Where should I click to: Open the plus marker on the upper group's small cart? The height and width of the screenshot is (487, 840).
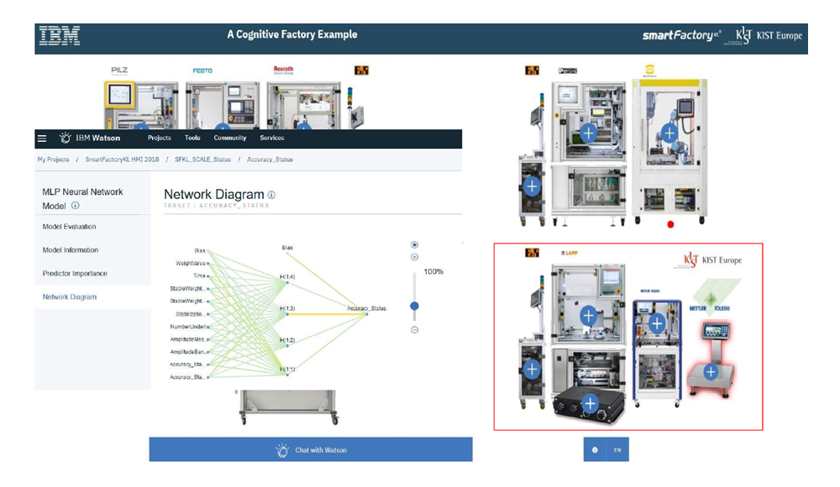[x=532, y=186]
